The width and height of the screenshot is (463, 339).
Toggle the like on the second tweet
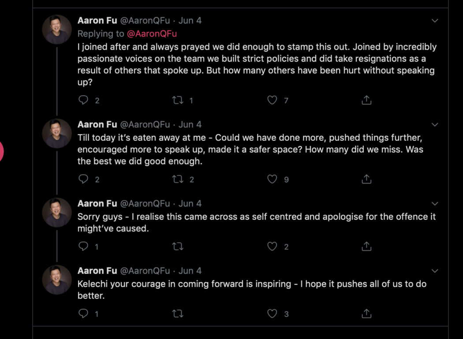click(x=272, y=179)
